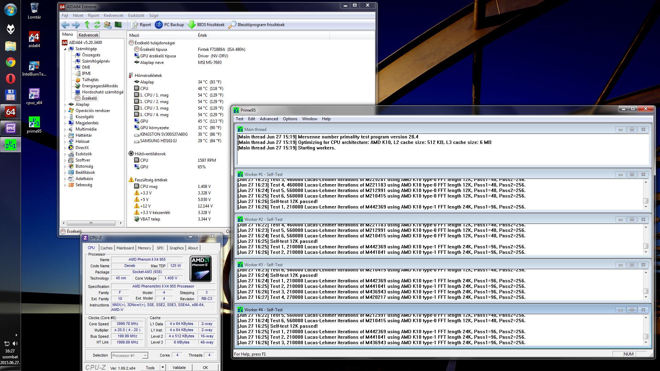660x371 pixels.
Task: Open the Lomtár recycle bin desktop icon
Action: pos(34,11)
